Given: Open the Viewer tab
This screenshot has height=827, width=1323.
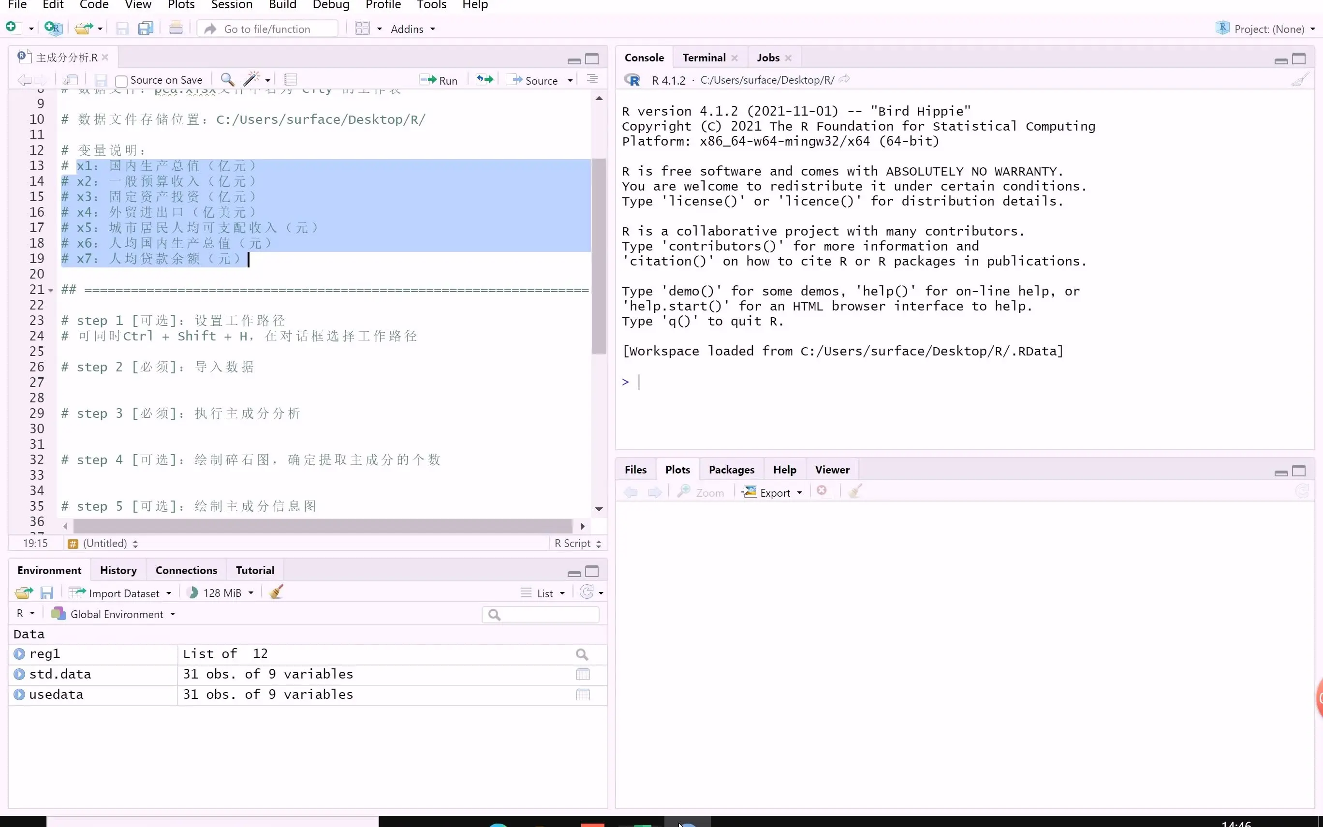Looking at the screenshot, I should pos(832,469).
